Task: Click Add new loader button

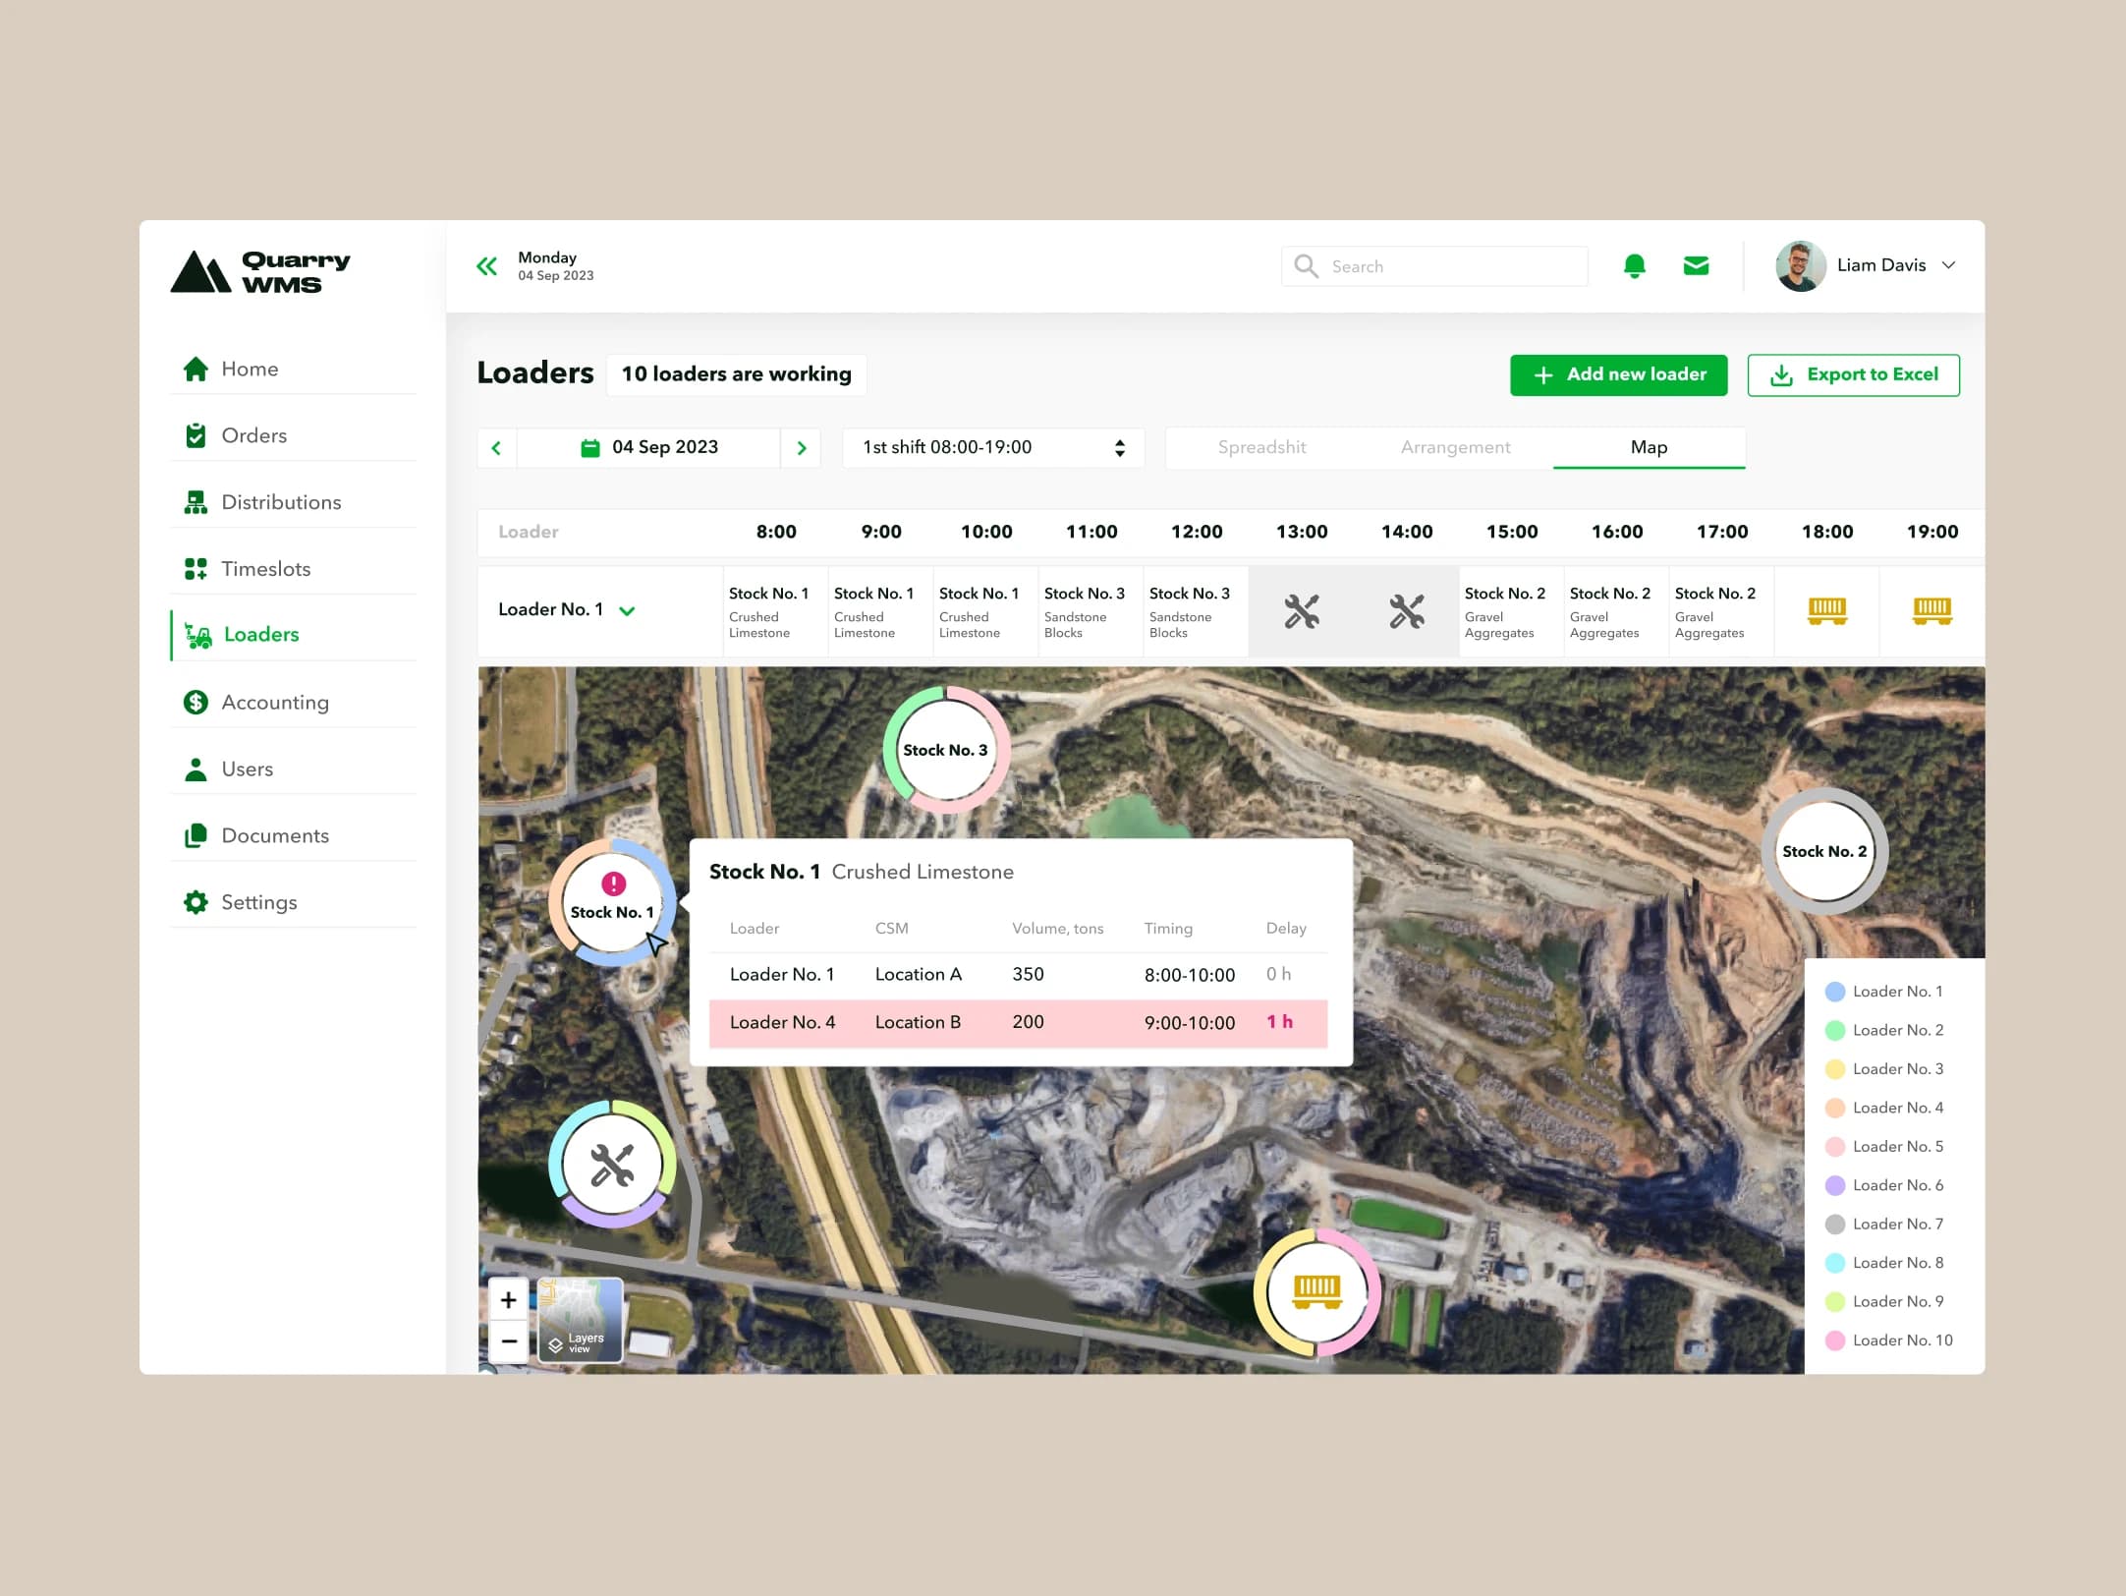Action: 1618,375
